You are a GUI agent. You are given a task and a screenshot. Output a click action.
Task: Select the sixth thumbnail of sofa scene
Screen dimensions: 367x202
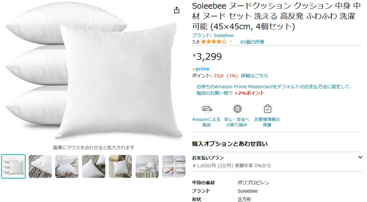[x=147, y=166]
